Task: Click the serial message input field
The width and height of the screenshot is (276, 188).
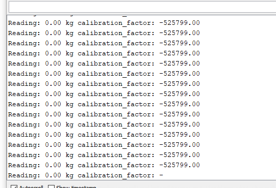Action: [142, 7]
